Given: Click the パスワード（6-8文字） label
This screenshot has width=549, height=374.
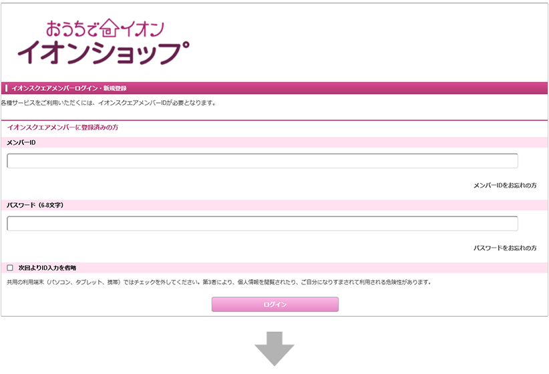Looking at the screenshot, I should pos(35,205).
